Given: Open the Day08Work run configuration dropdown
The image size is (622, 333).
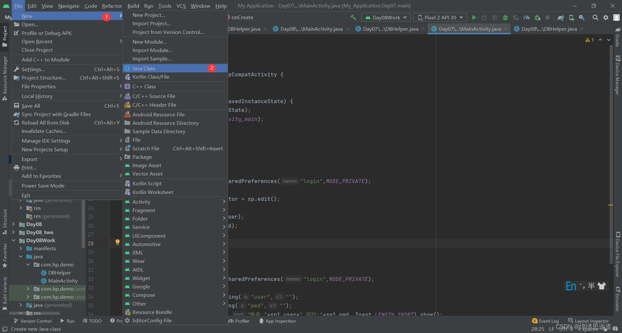Looking at the screenshot, I should 386,17.
